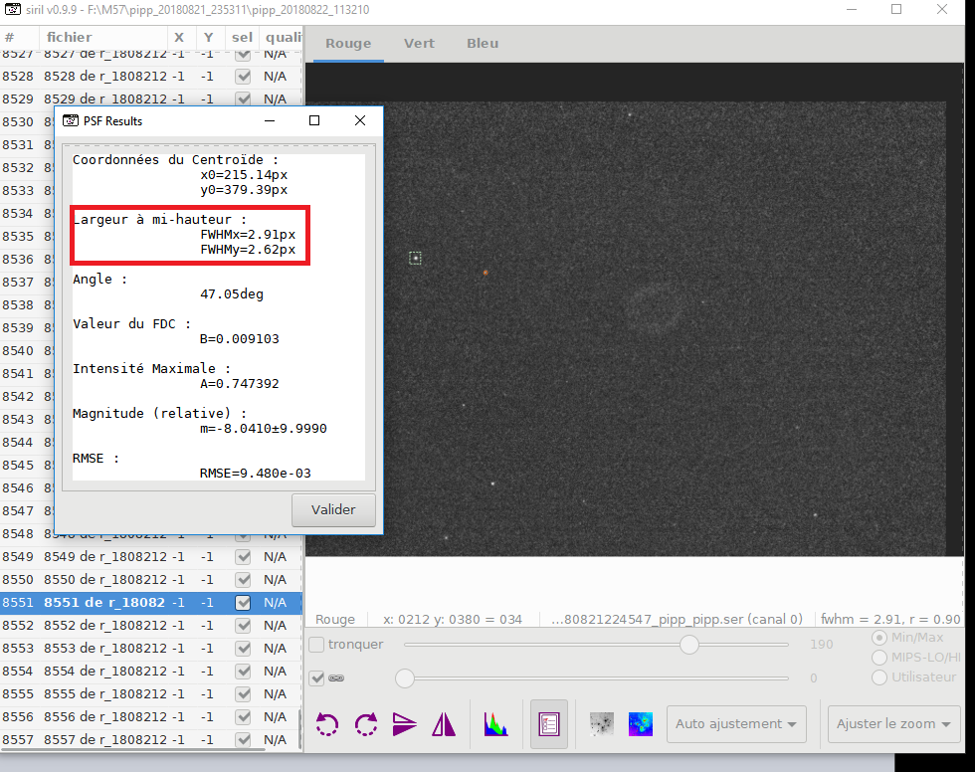
Task: Rotate image counter-clockwise with the toolbar icon
Action: 327,724
